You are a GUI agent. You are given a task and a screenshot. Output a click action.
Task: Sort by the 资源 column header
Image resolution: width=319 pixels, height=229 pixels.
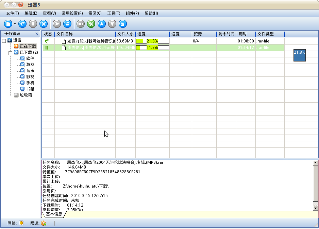204,34
